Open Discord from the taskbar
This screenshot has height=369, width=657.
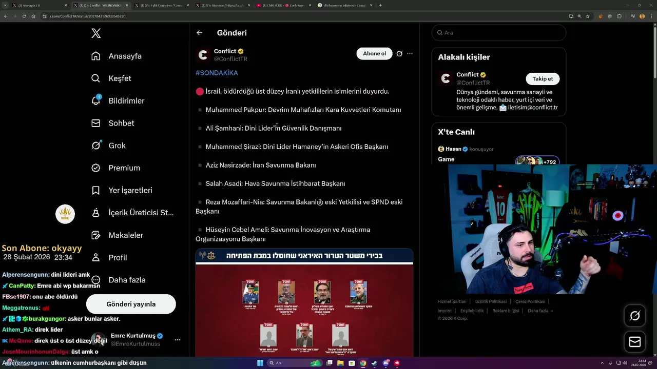pyautogui.click(x=385, y=363)
